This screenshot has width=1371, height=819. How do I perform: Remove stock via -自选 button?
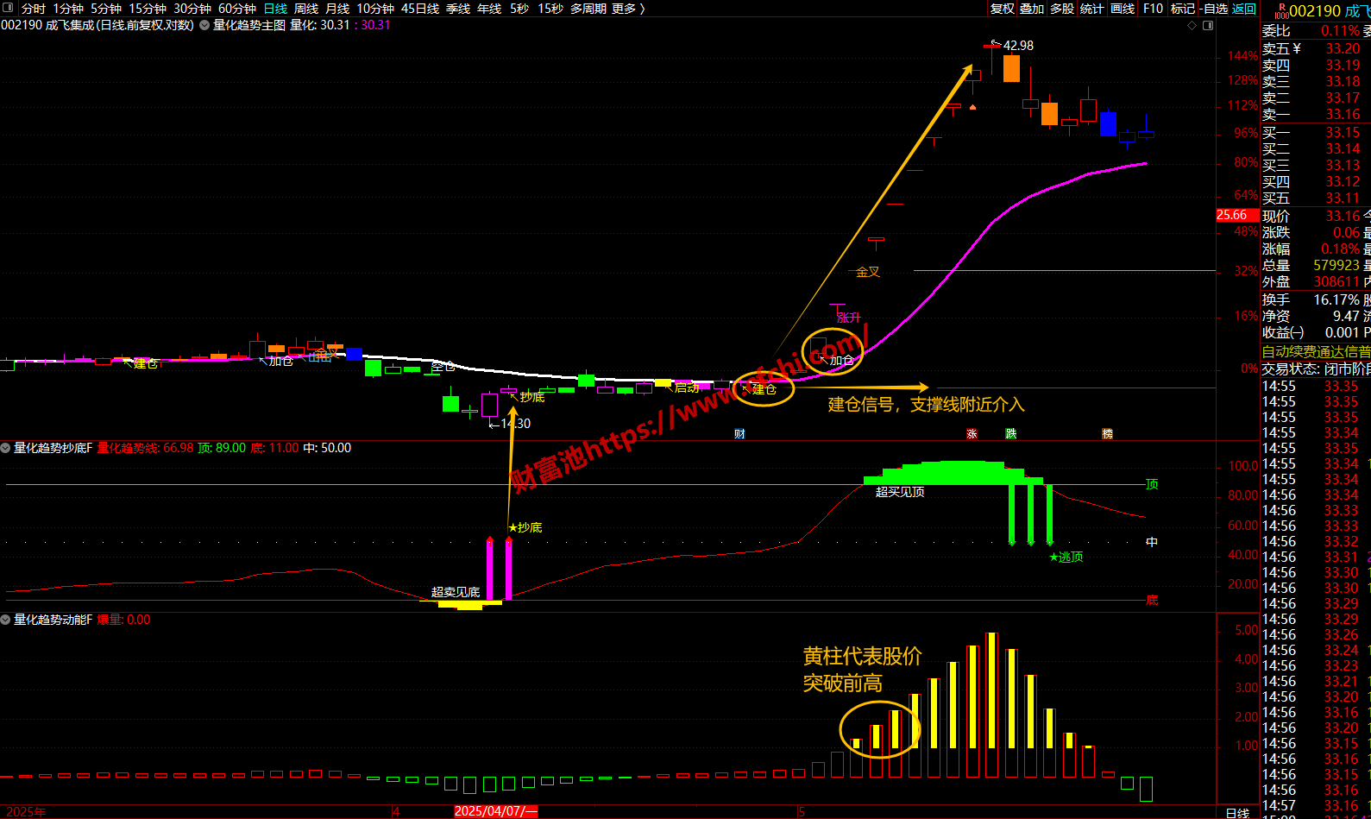[x=1214, y=9]
